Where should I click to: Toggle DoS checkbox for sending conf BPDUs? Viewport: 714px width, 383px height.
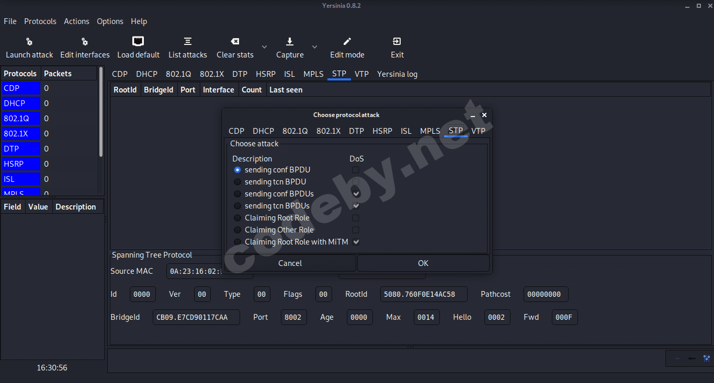click(356, 194)
